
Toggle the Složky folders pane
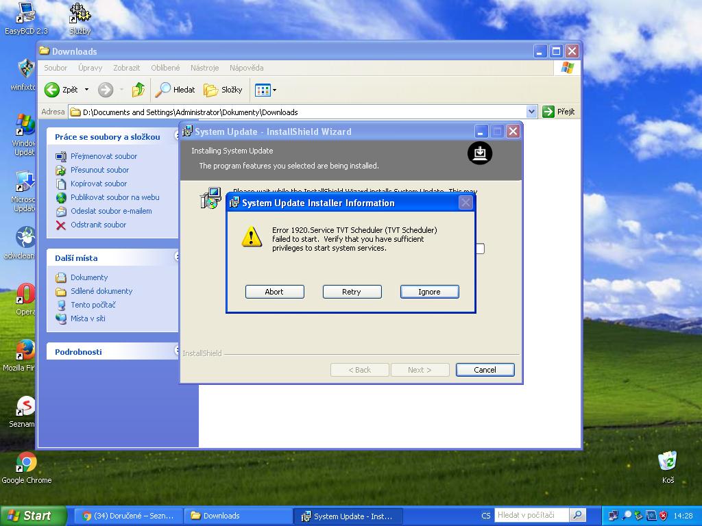[223, 90]
